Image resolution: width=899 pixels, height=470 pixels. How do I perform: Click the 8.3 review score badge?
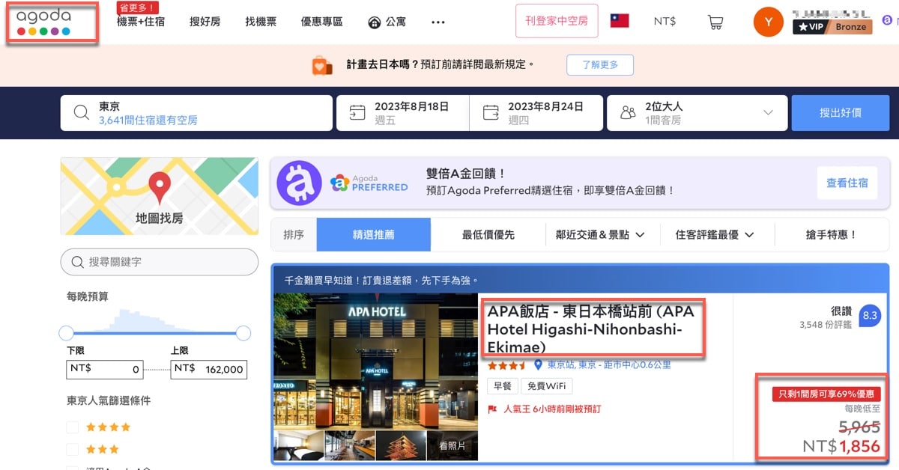[870, 316]
